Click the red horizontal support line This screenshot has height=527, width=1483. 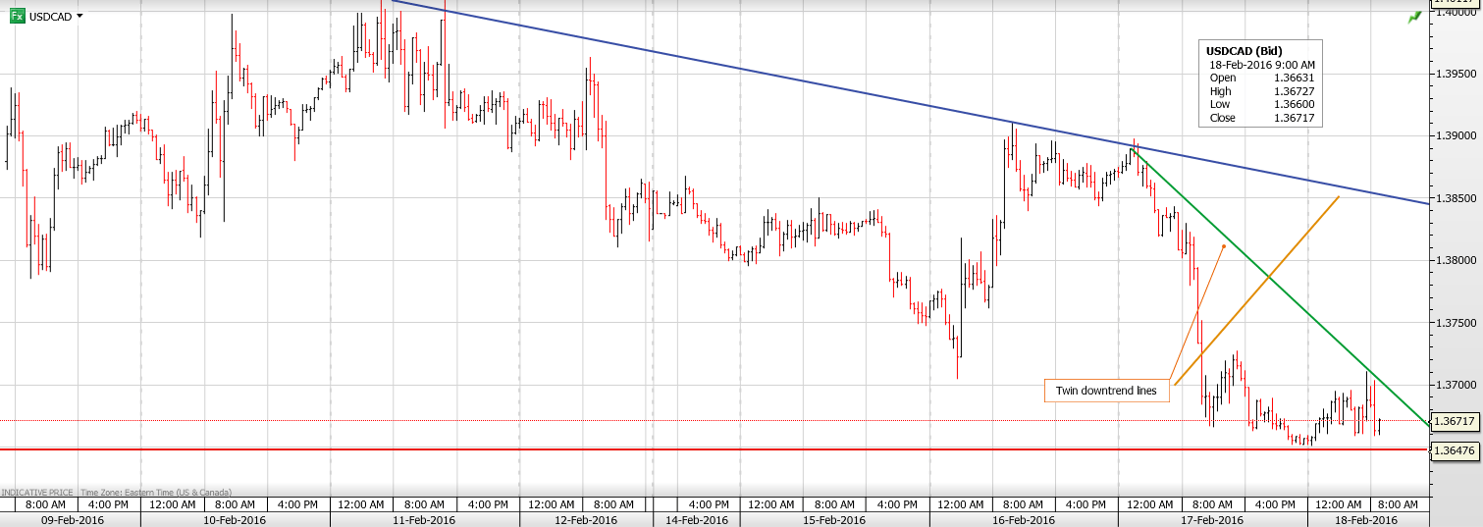click(x=687, y=449)
